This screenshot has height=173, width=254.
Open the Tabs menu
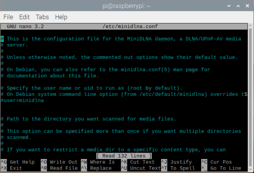click(x=42, y=17)
